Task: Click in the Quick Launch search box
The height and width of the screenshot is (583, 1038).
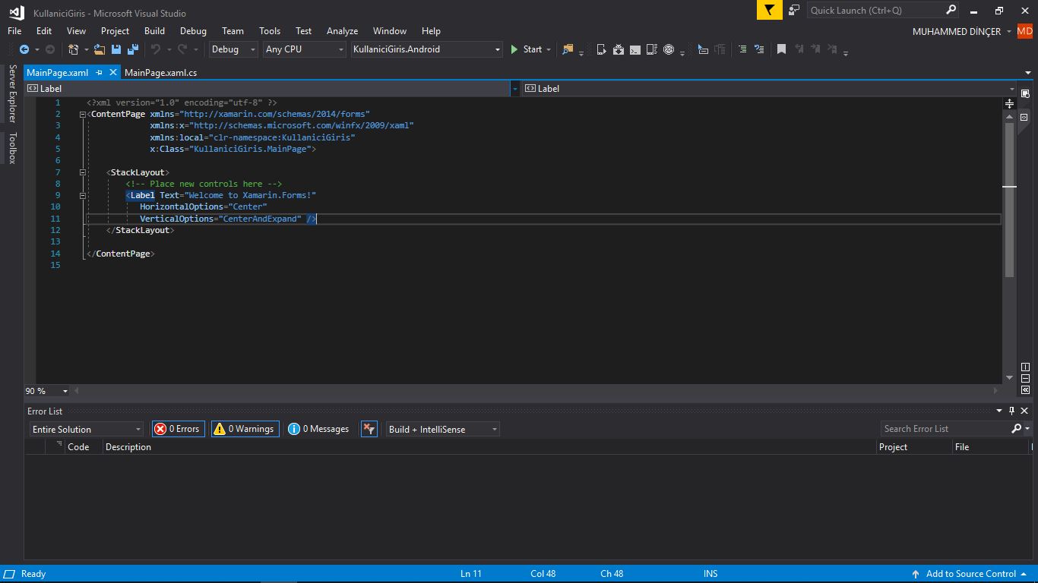Action: pos(875,10)
